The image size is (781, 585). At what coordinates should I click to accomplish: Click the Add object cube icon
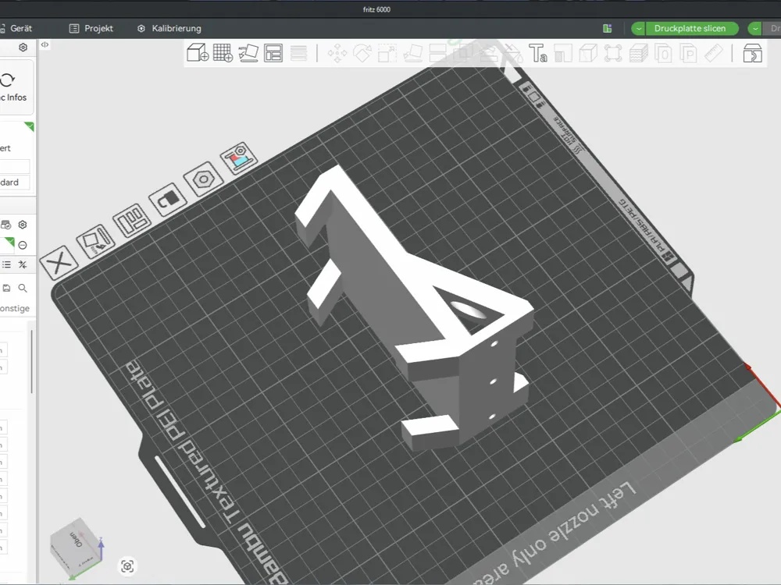(x=198, y=53)
